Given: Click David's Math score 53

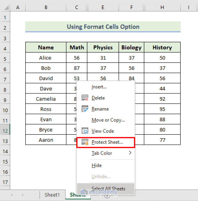Looking at the screenshot, I should point(77,77).
